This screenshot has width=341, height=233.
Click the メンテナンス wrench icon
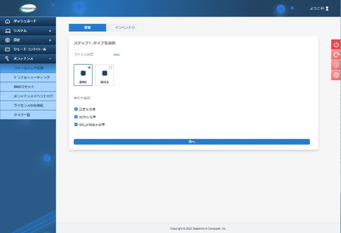tap(7, 59)
